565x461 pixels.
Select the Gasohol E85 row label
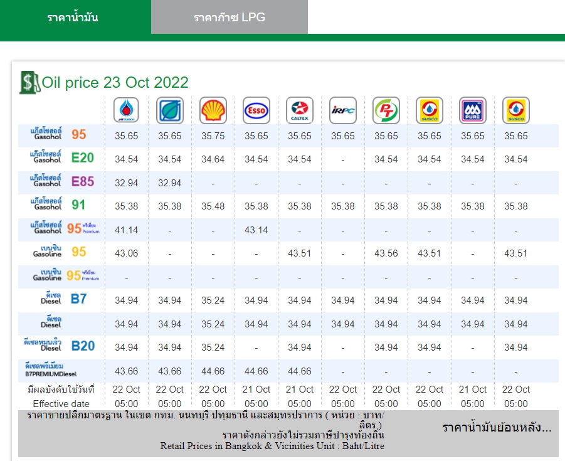(62, 181)
